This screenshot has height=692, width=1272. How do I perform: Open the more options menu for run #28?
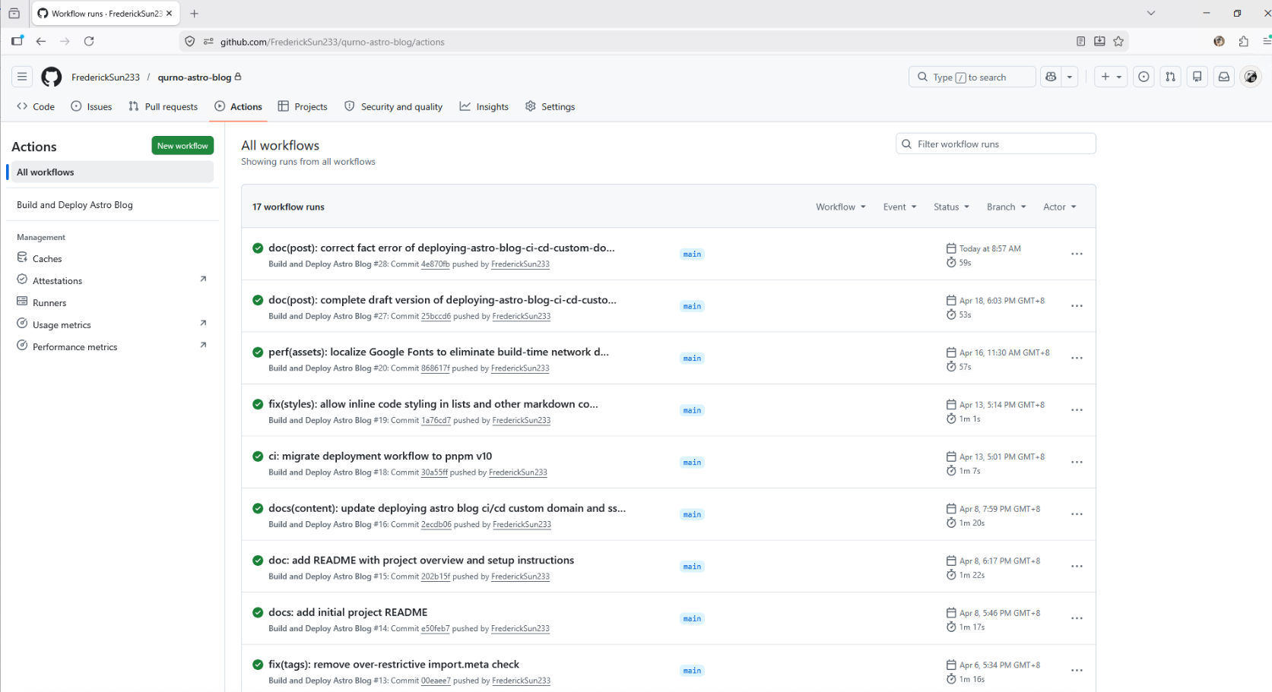(1076, 254)
